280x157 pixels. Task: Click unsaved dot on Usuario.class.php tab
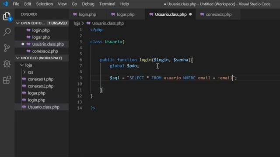191,14
